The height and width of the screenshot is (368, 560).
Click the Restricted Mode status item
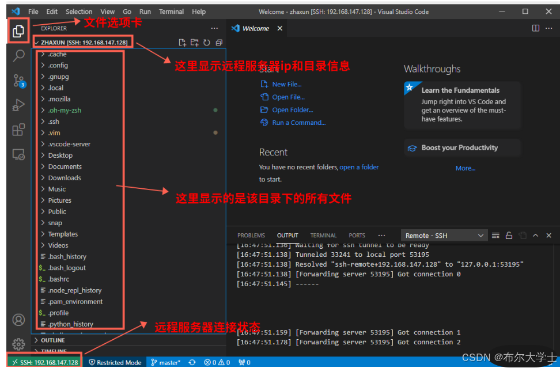point(115,362)
